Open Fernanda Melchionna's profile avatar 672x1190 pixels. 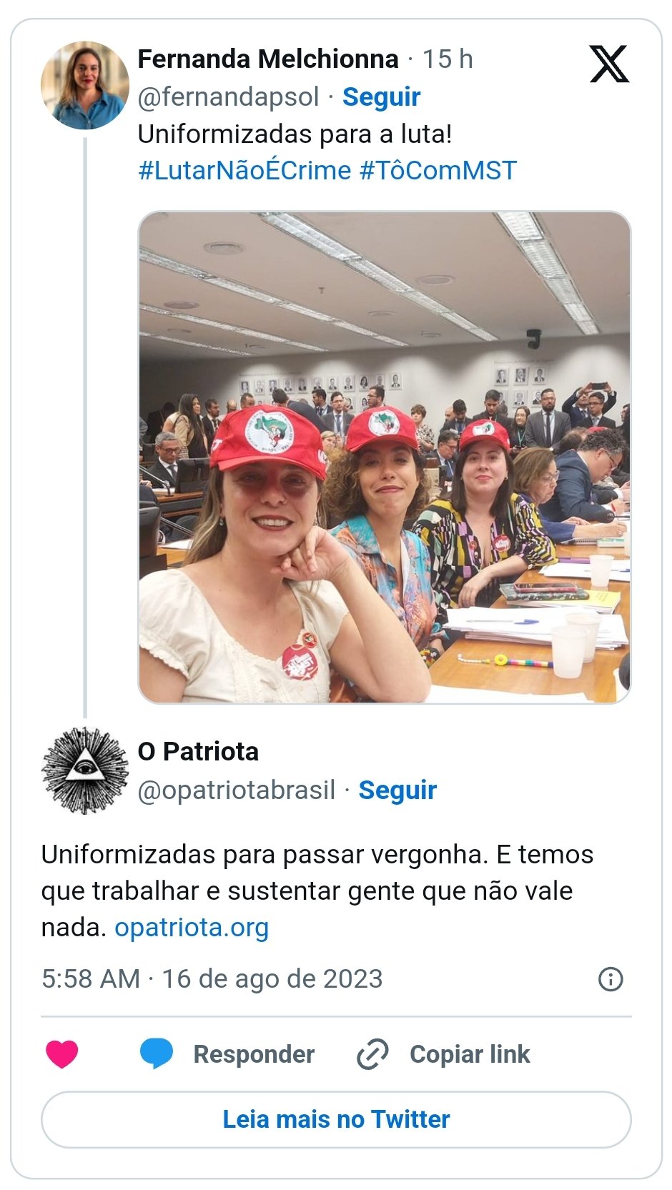point(85,85)
